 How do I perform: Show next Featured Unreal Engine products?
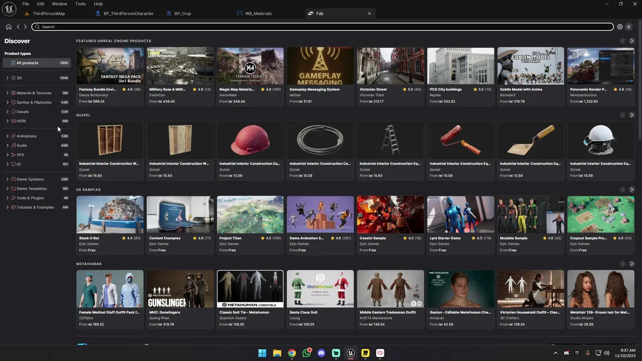pyautogui.click(x=631, y=41)
